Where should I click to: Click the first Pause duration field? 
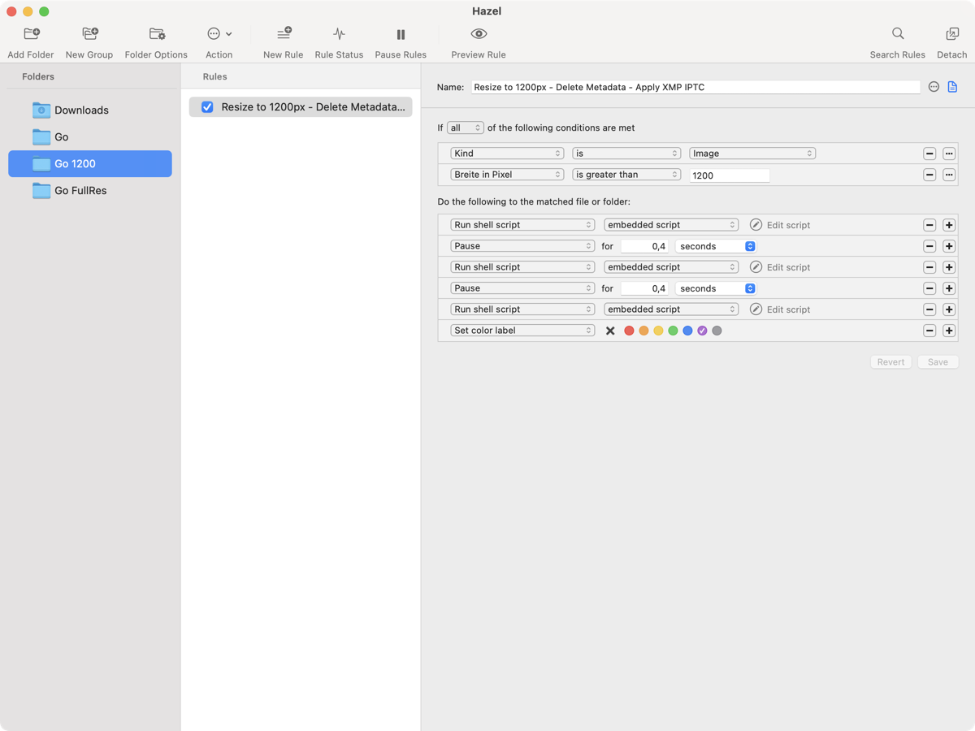point(645,246)
